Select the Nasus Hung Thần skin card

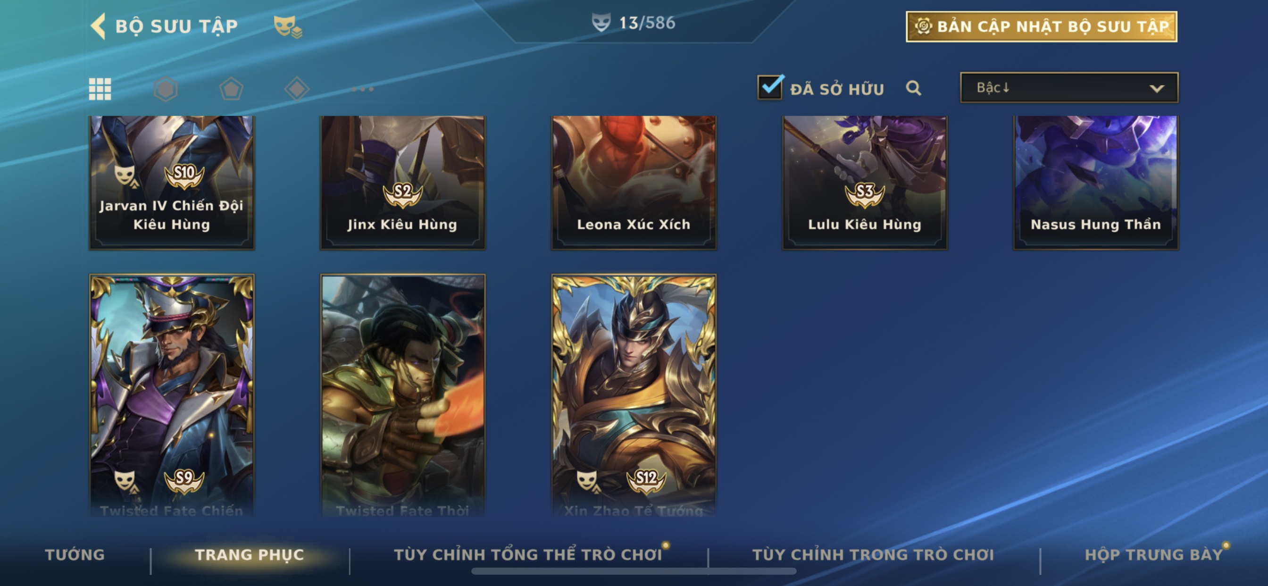pos(1096,183)
